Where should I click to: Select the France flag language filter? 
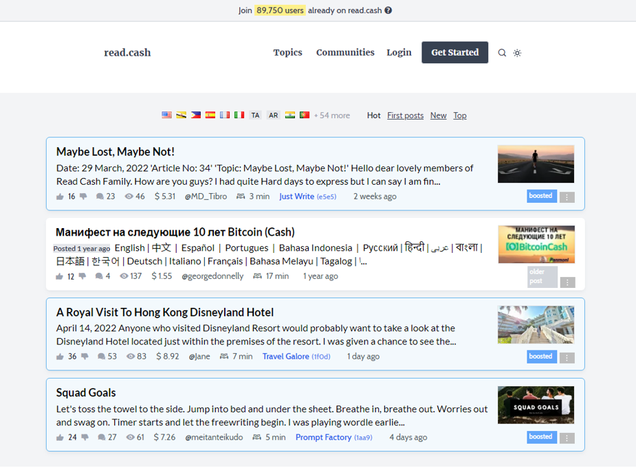(x=225, y=115)
